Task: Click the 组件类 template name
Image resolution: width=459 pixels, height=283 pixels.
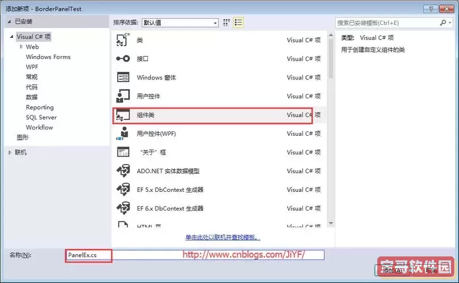Action: 145,115
